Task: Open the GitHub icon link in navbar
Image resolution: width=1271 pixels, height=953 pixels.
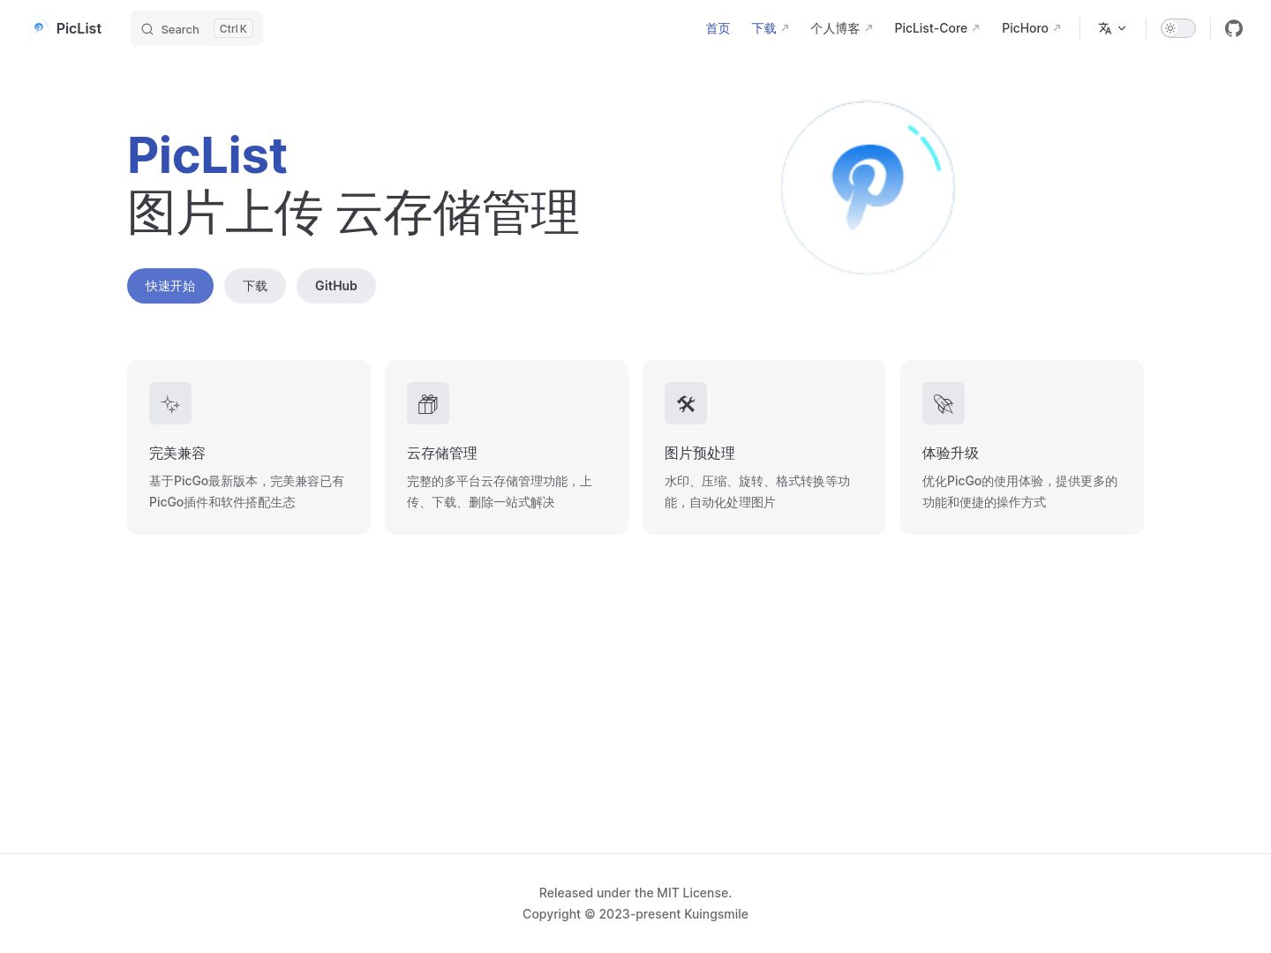Action: [1234, 28]
